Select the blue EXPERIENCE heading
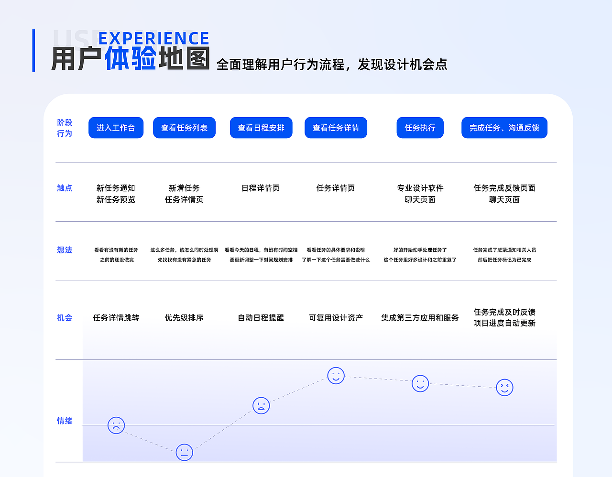 pos(154,38)
